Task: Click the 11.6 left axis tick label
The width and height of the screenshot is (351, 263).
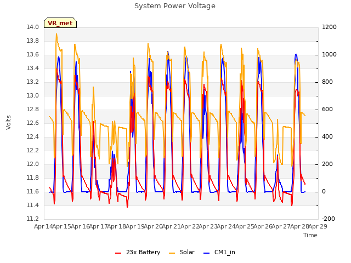Action: coord(33,191)
